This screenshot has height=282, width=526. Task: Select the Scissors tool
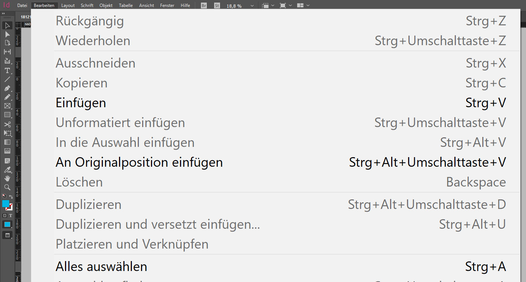[7, 124]
